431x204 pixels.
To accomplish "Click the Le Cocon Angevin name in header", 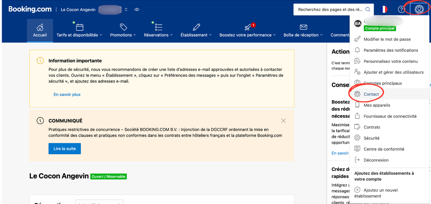I will pyautogui.click(x=78, y=10).
